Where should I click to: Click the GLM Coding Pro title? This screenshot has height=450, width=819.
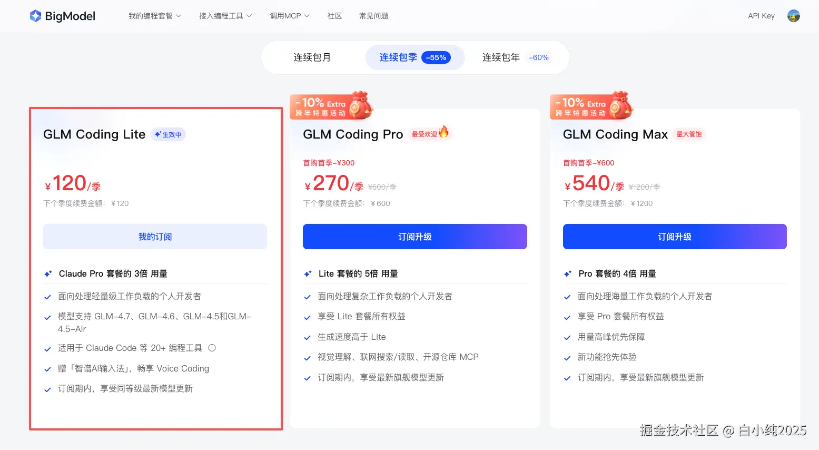click(x=353, y=134)
